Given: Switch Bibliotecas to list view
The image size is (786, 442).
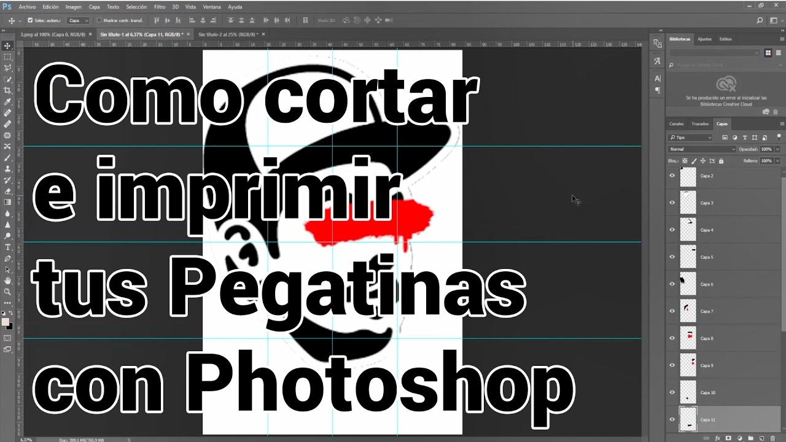Looking at the screenshot, I should pyautogui.click(x=777, y=53).
